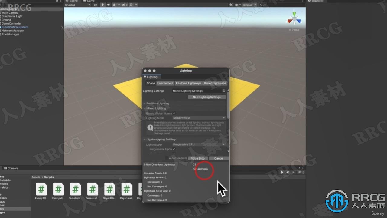This screenshot has height=218, width=387.
Task: Select the GameCont... script asset
Action: (x=75, y=192)
